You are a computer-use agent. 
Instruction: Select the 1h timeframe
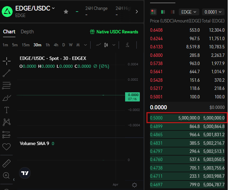tap(48, 45)
